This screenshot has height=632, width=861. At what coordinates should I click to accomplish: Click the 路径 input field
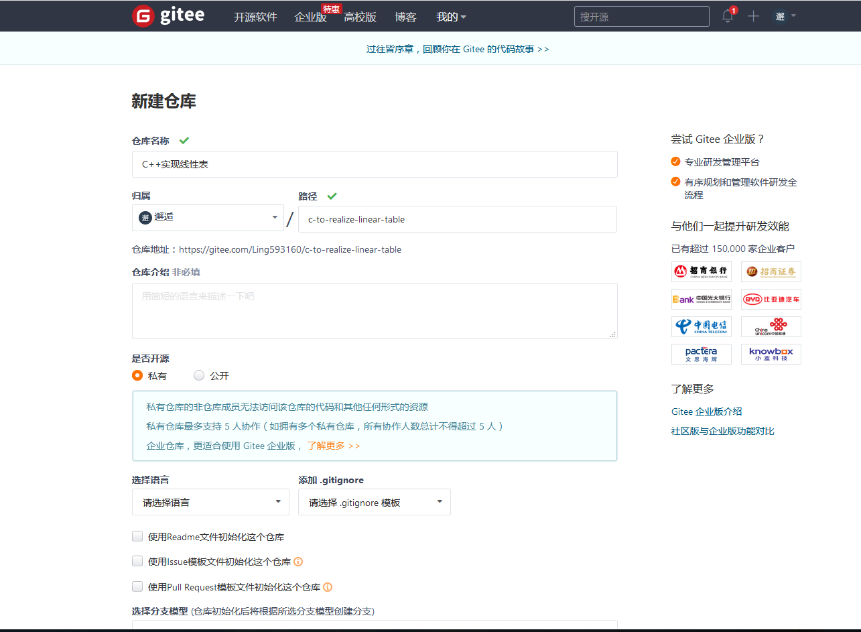click(x=458, y=219)
